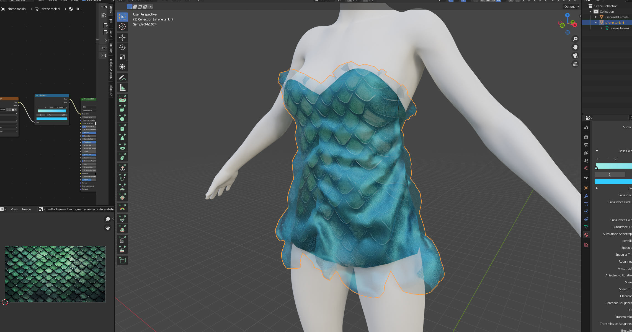
Task: Select the Move tool in viewport toolbar
Action: coord(122,37)
